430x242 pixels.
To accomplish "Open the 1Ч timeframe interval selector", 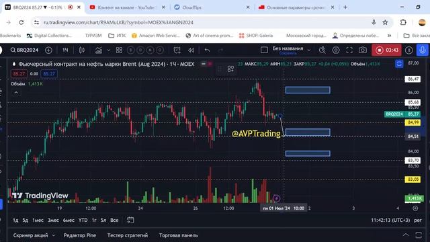I will [x=65, y=50].
